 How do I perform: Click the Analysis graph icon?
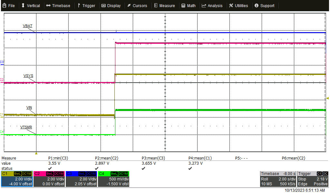pyautogui.click(x=203, y=5)
